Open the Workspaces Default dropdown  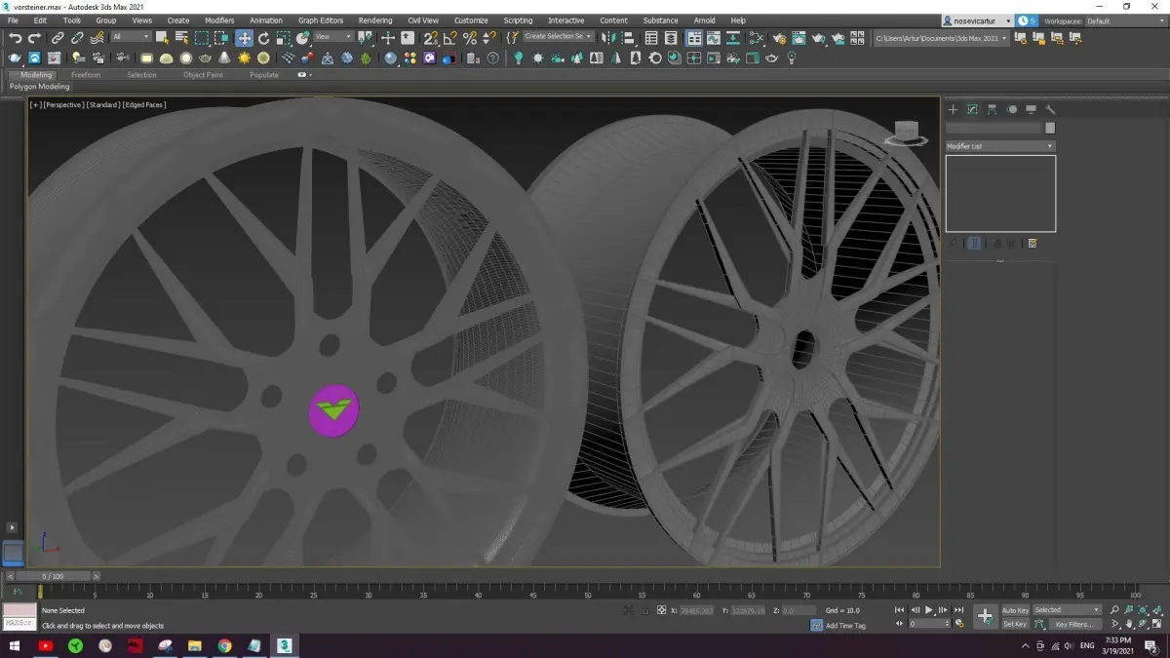(x=1125, y=20)
